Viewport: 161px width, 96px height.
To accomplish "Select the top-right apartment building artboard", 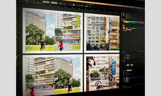I will tap(102, 33).
